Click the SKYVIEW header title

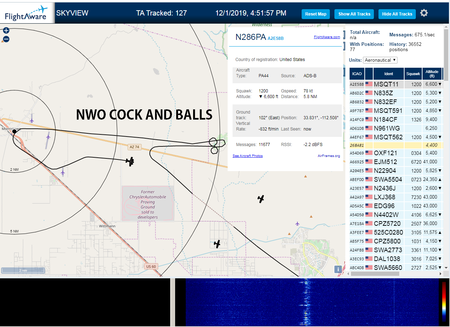click(x=72, y=13)
